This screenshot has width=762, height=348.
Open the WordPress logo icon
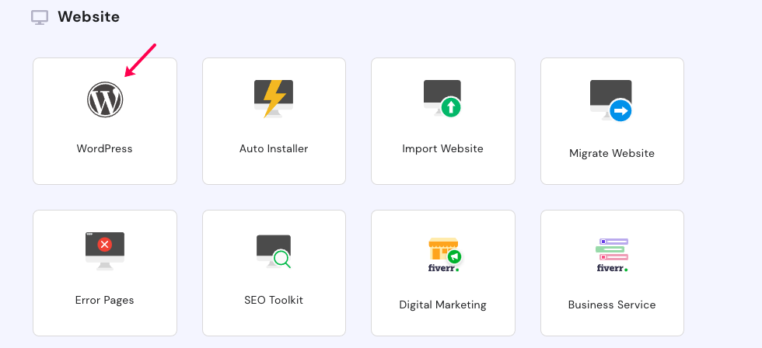[x=105, y=99]
